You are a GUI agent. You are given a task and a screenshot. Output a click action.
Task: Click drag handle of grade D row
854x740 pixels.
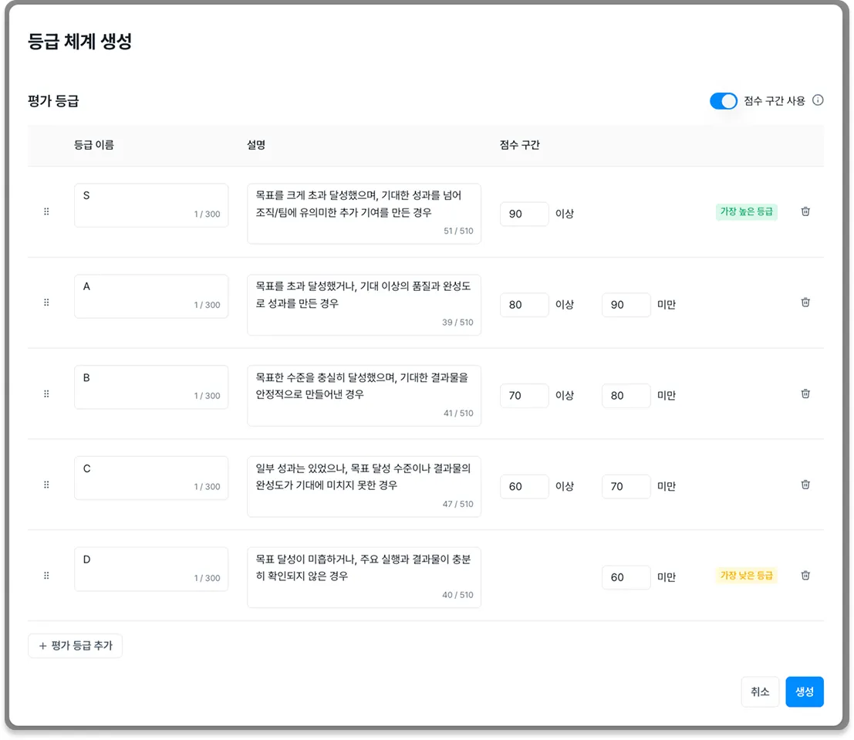[46, 576]
